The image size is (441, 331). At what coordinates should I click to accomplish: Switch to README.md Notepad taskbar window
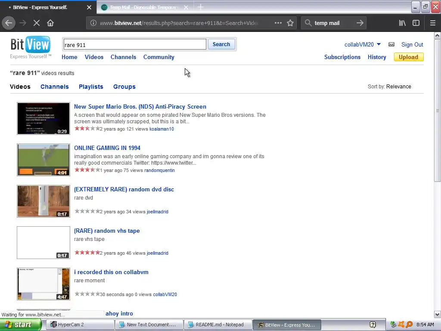217,325
